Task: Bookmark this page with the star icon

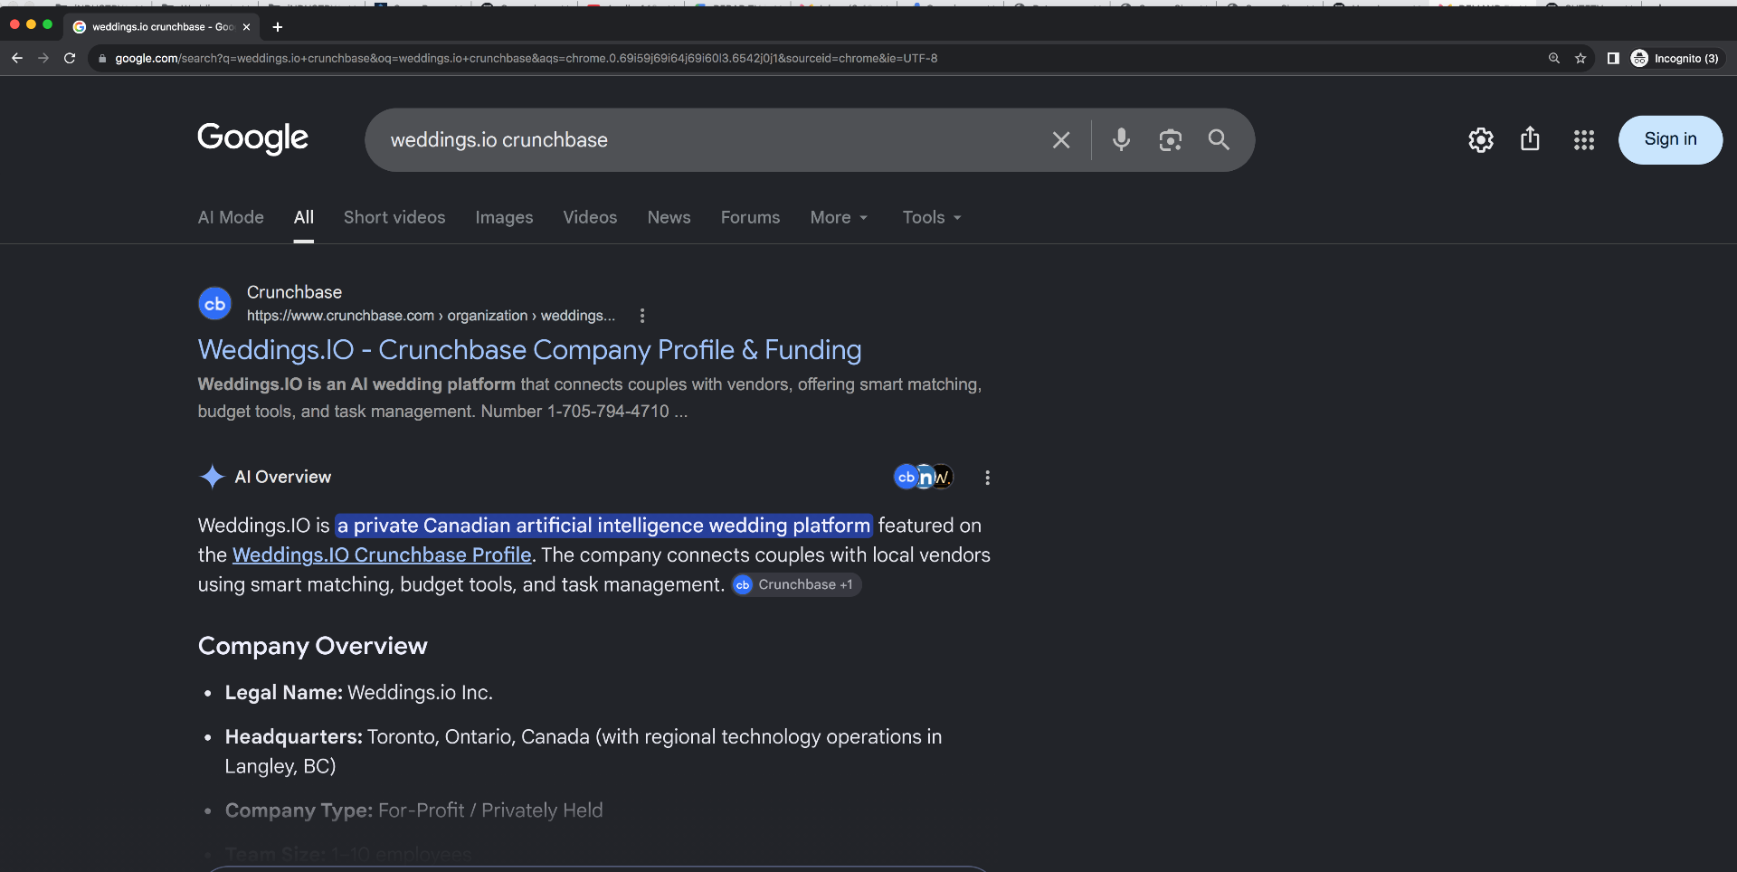Action: (x=1580, y=58)
